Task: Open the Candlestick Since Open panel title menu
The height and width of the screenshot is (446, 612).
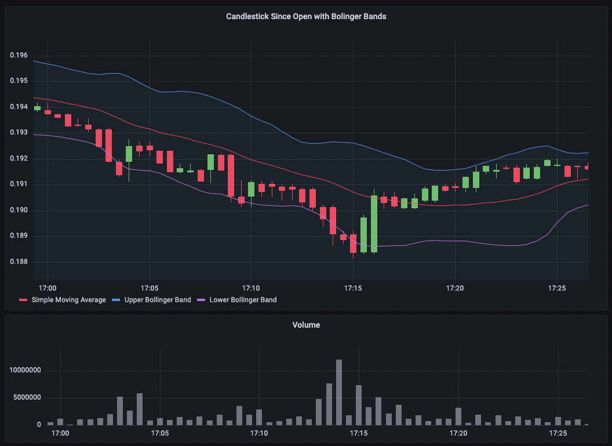Action: point(306,17)
